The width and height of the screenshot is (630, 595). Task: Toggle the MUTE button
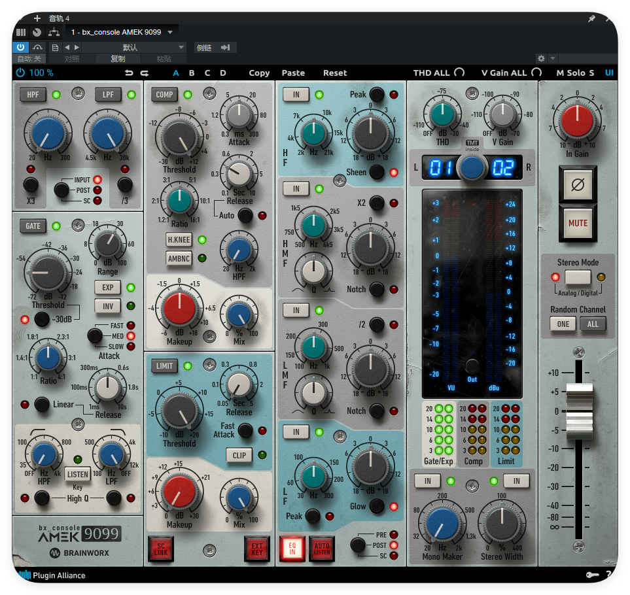tap(578, 223)
